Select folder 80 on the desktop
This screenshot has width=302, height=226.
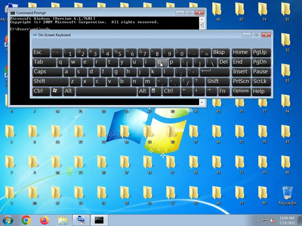[263, 195]
